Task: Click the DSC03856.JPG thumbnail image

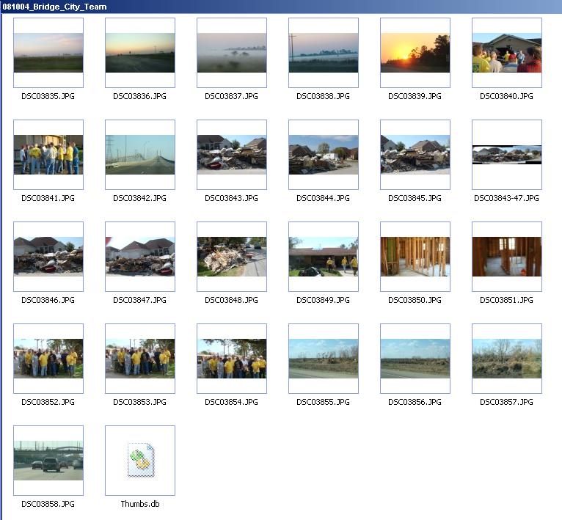Action: (x=415, y=359)
